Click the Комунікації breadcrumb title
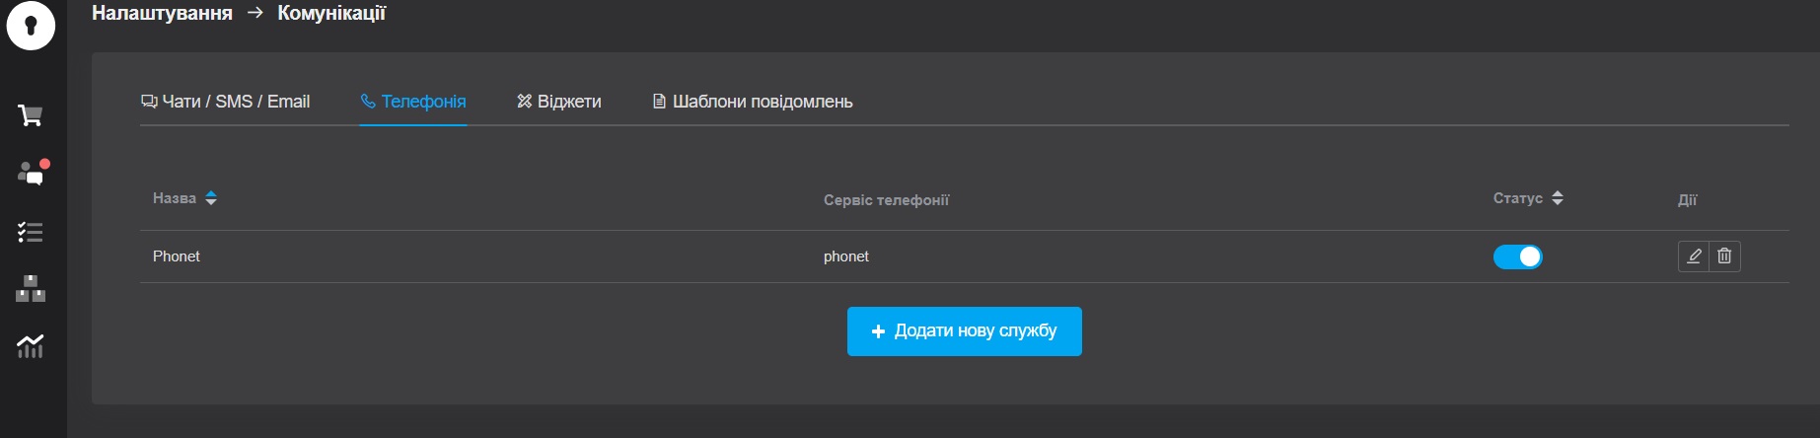This screenshot has width=1820, height=438. 331,14
